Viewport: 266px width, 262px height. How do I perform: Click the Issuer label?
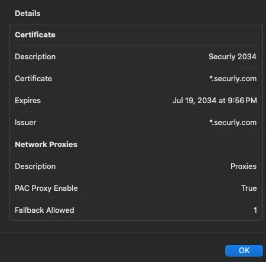[x=25, y=123]
